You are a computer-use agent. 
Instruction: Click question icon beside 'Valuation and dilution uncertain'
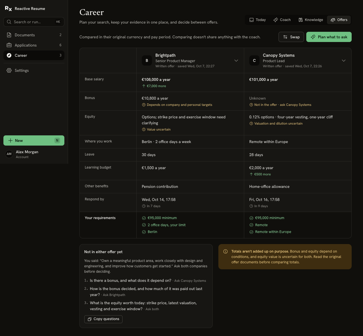[251, 123]
